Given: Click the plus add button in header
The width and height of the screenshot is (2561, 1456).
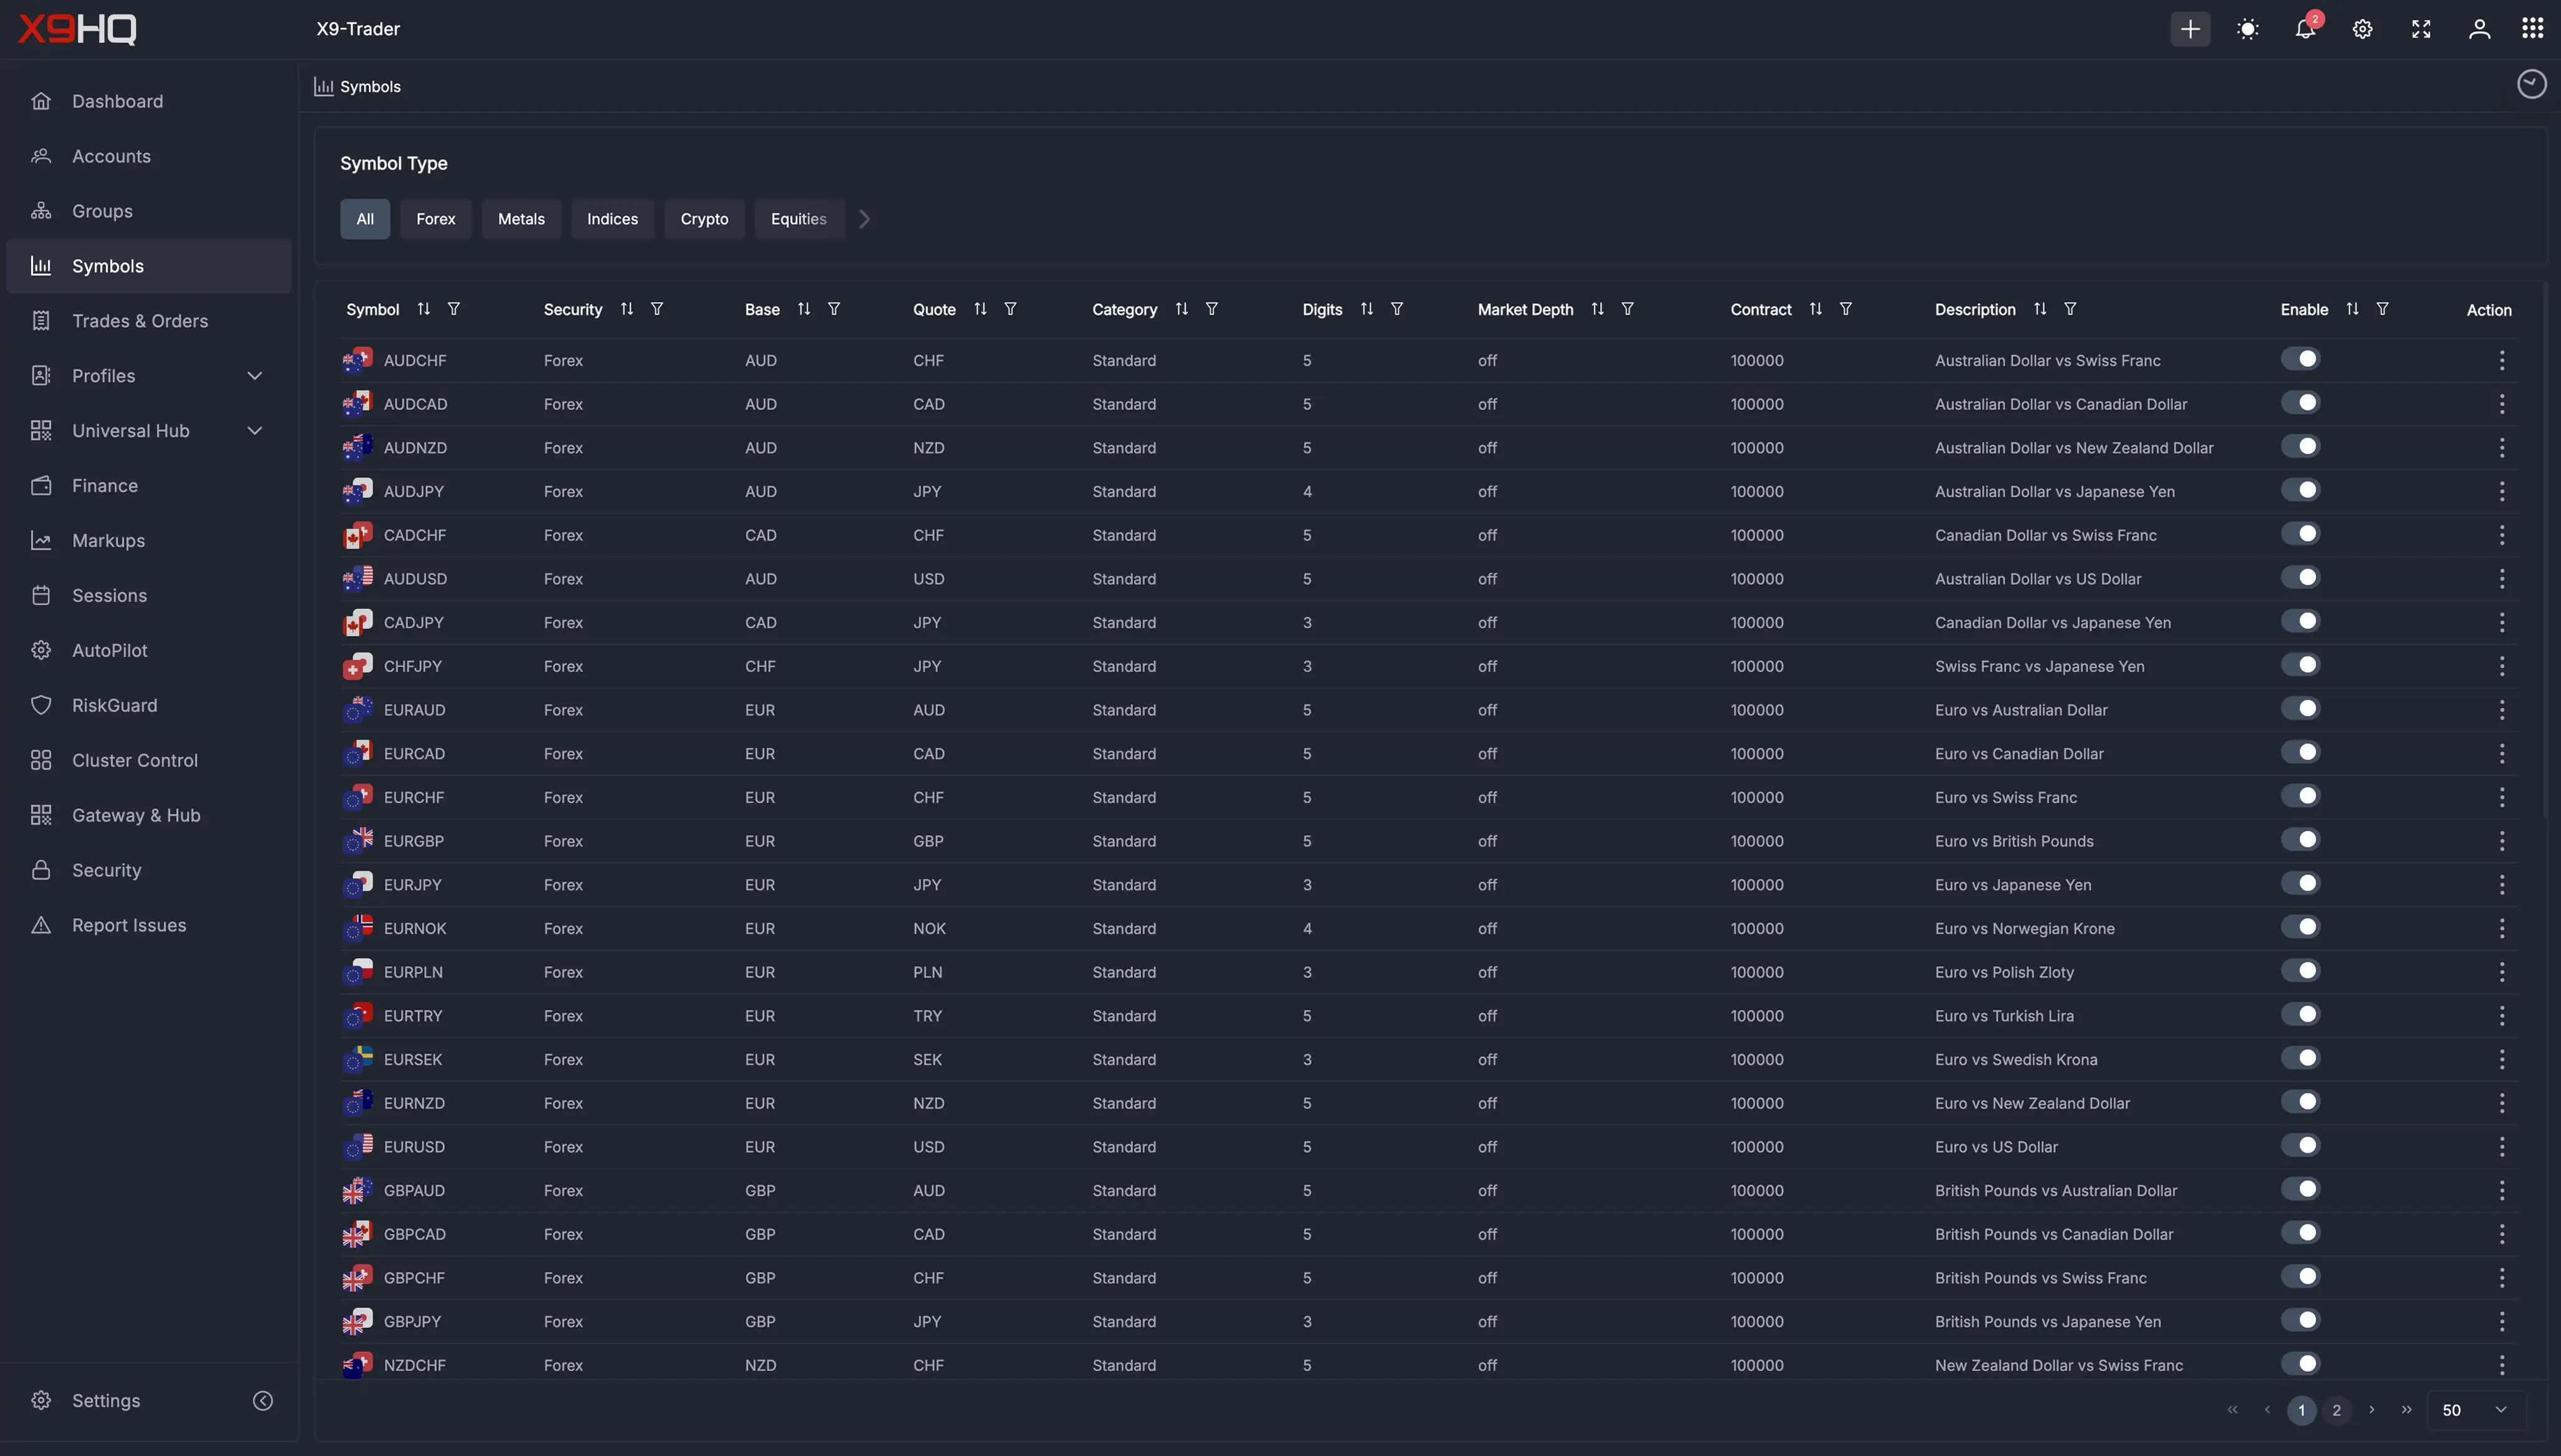Looking at the screenshot, I should point(2190,29).
